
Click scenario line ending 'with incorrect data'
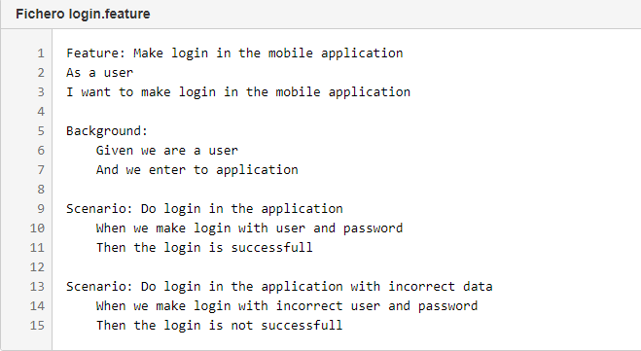[279, 287]
